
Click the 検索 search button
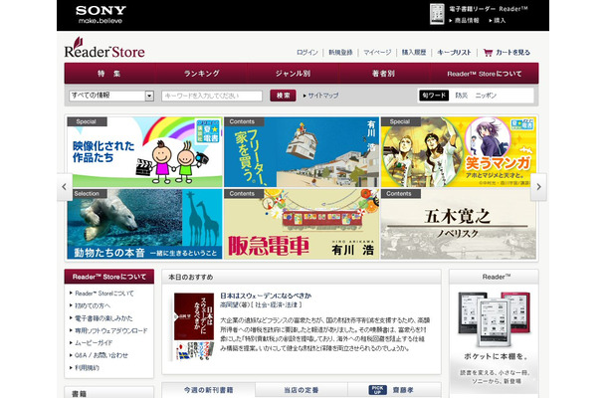[283, 96]
